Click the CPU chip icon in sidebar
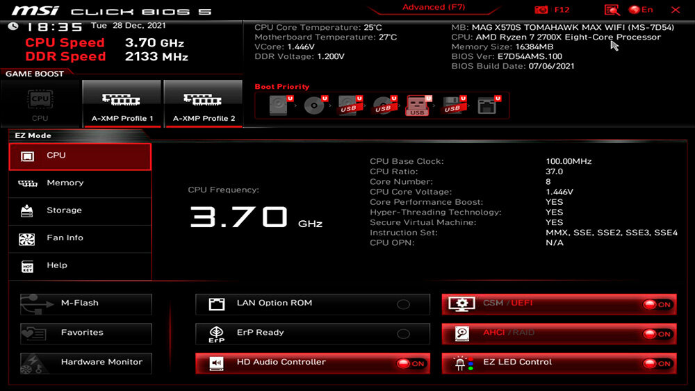The height and width of the screenshot is (391, 695). tap(27, 156)
